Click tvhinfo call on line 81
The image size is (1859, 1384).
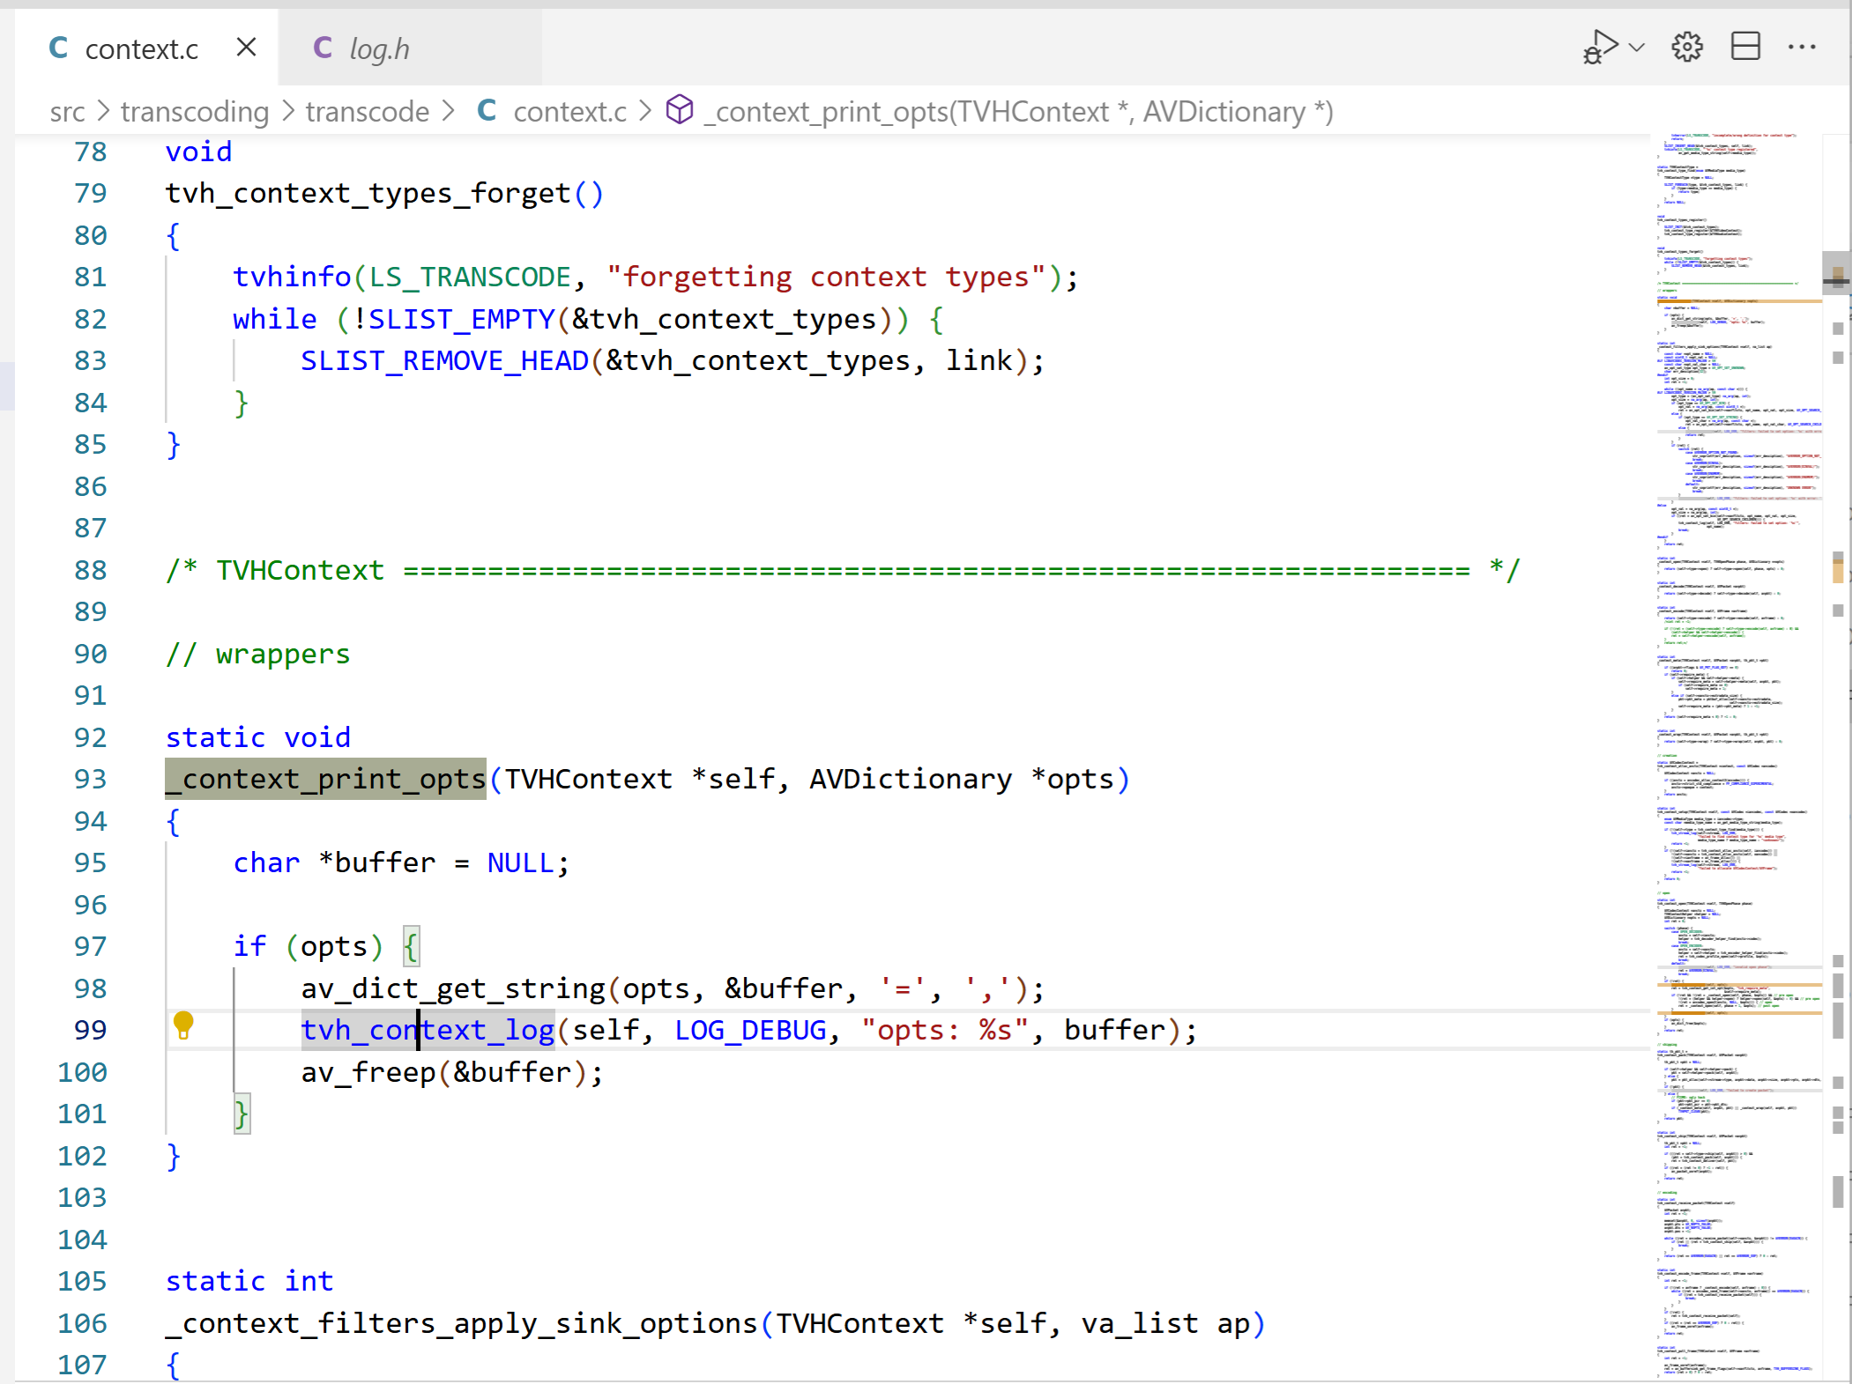point(292,277)
